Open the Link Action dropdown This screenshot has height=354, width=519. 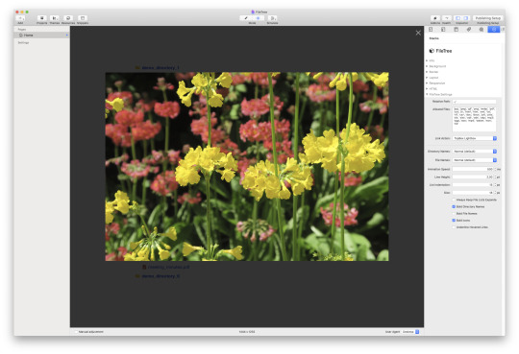pyautogui.click(x=475, y=138)
